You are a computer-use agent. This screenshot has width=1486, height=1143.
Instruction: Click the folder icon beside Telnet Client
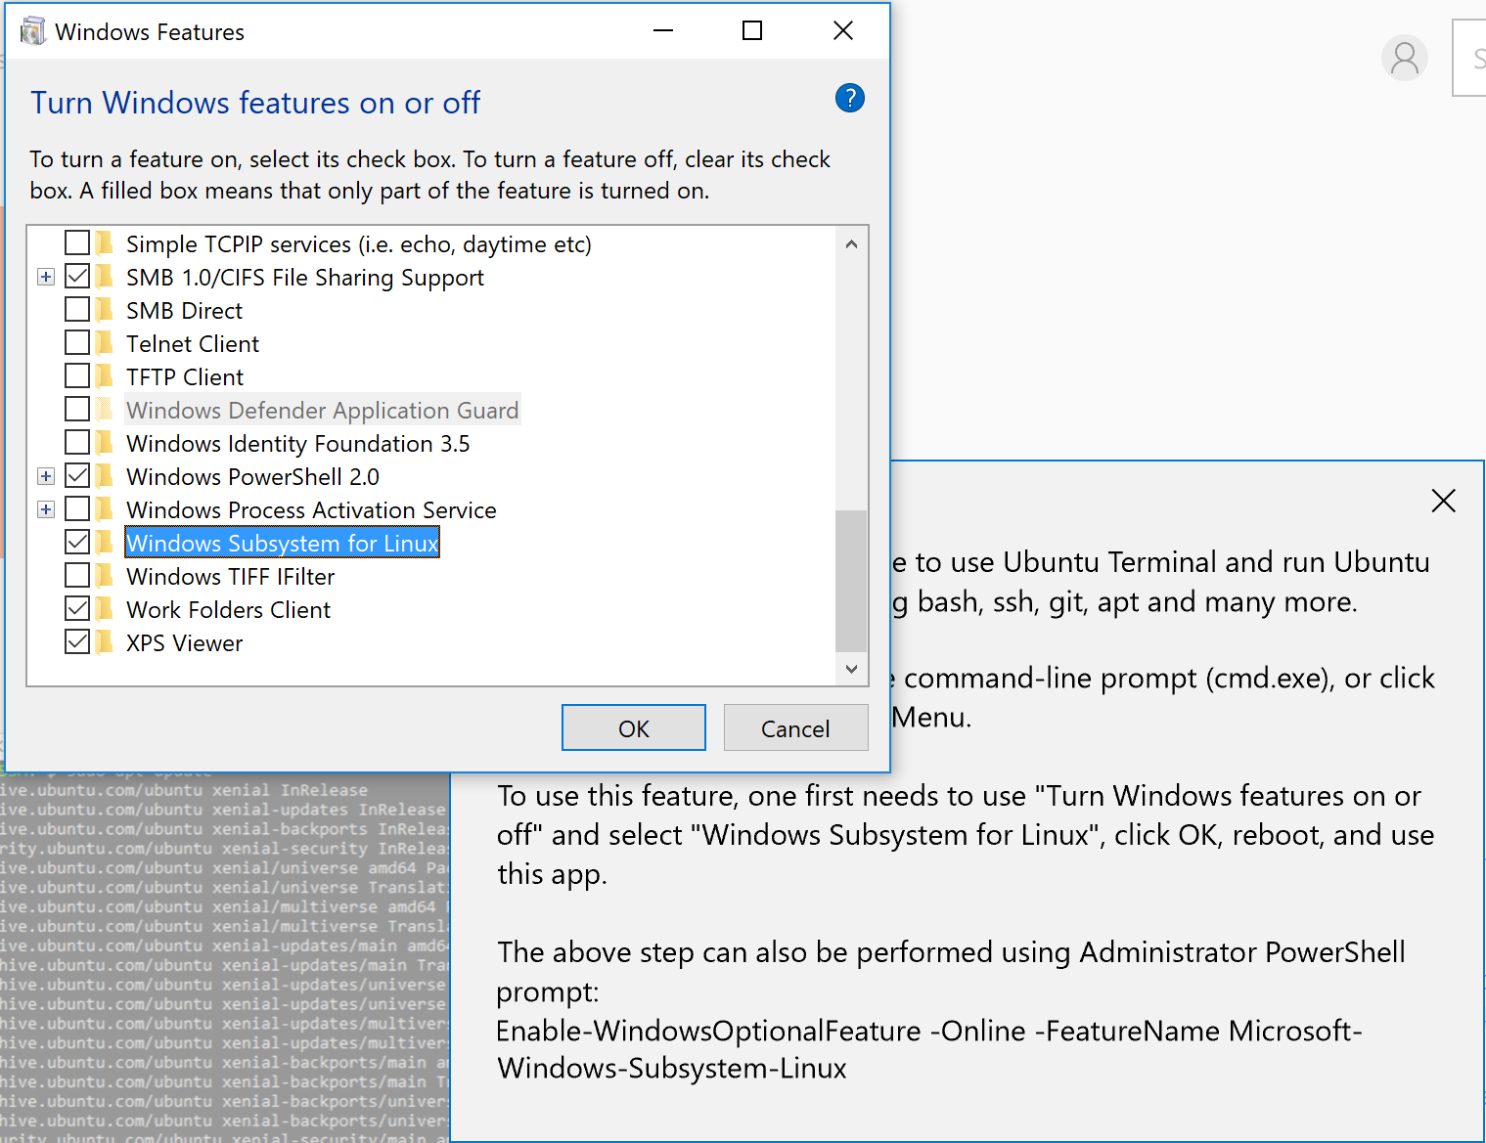click(105, 343)
